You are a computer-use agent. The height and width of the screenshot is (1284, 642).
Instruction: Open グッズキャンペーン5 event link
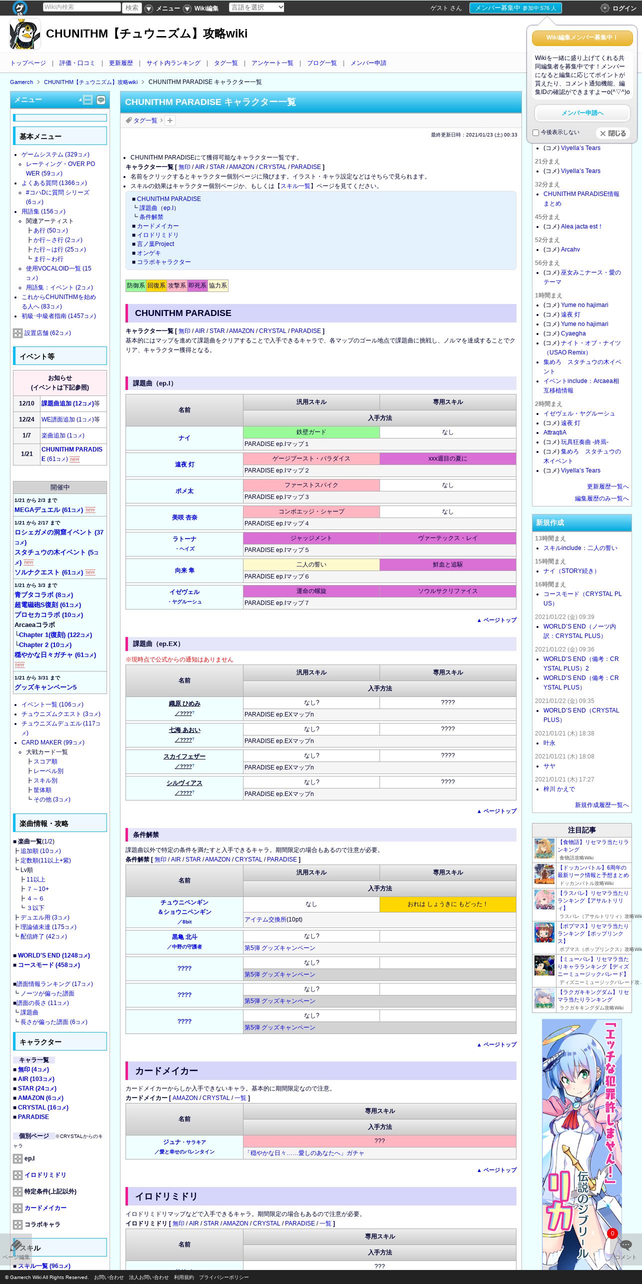45,687
